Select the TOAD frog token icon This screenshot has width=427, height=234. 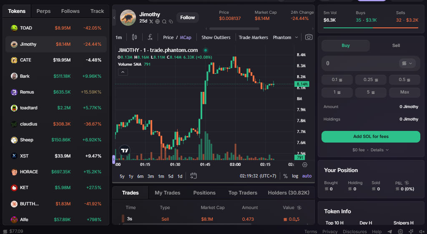pyautogui.click(x=14, y=28)
